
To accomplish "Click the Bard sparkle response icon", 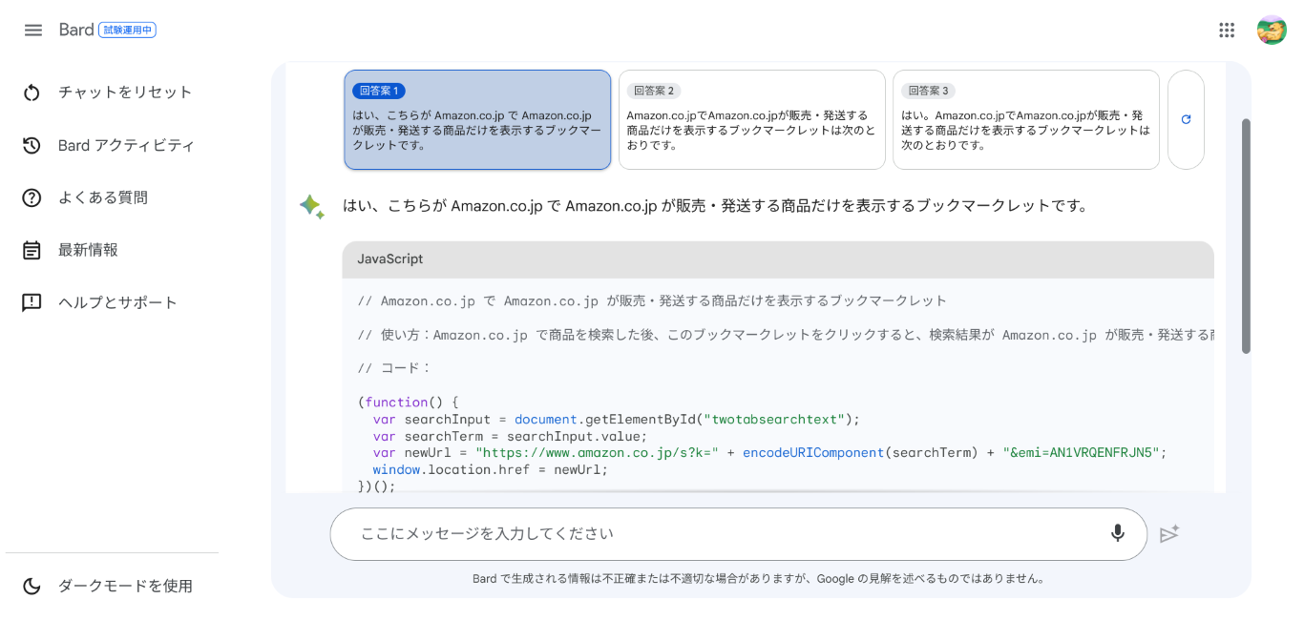I will pyautogui.click(x=311, y=206).
